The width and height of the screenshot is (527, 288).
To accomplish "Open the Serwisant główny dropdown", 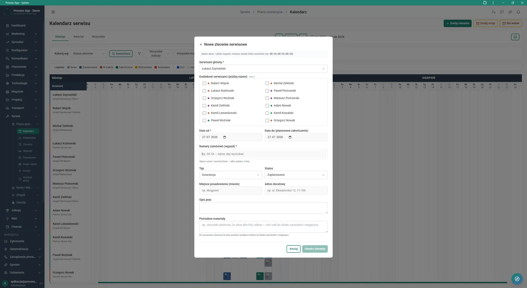I will [x=263, y=69].
